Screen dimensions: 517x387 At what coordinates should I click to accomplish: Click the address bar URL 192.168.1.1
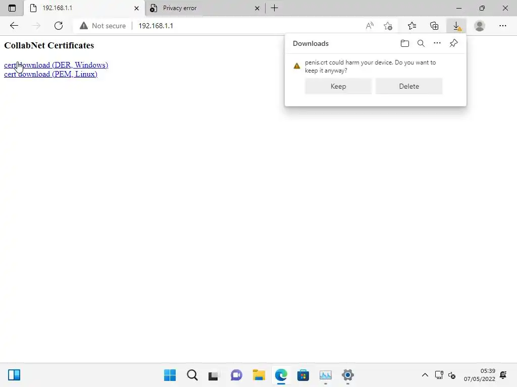[156, 26]
